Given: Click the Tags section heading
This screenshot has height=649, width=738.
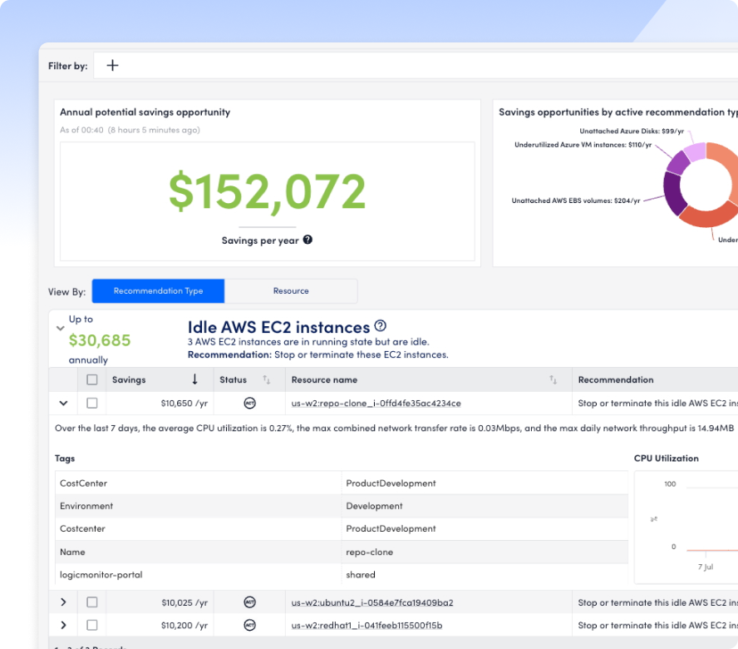Looking at the screenshot, I should 65,458.
